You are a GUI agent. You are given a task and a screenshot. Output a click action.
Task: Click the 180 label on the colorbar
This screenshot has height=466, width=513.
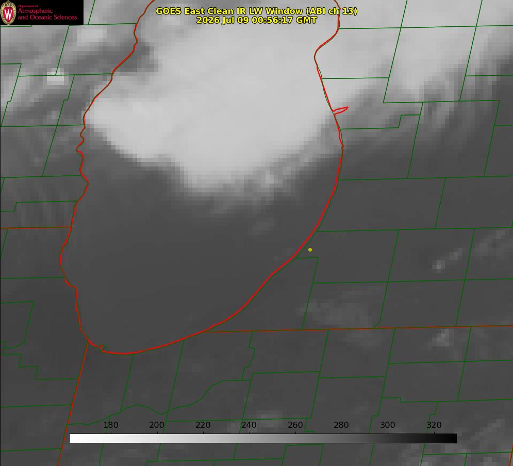point(110,425)
